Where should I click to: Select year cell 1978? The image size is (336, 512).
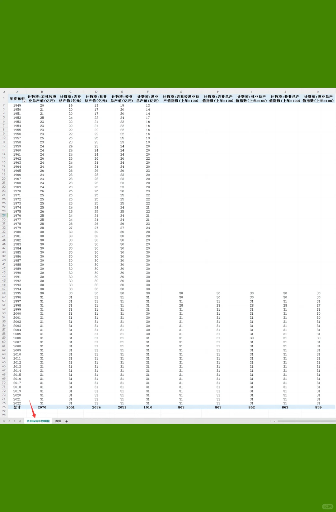(x=17, y=224)
